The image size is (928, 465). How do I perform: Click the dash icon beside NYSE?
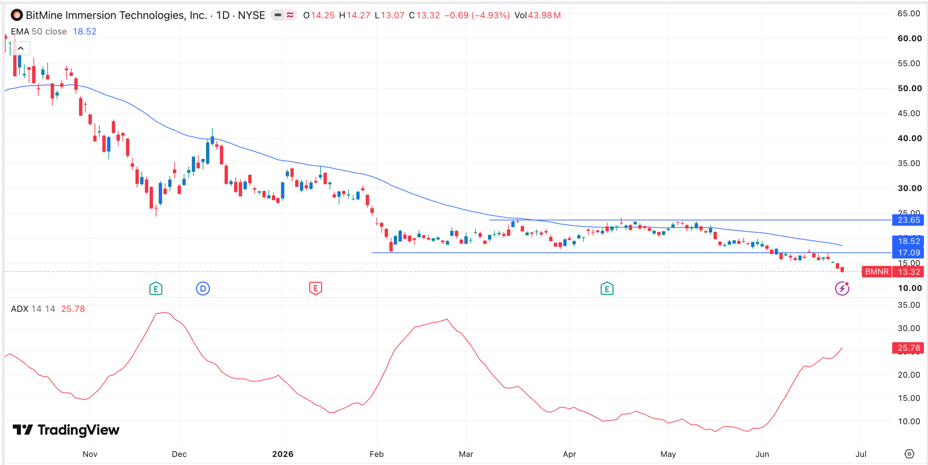point(278,15)
